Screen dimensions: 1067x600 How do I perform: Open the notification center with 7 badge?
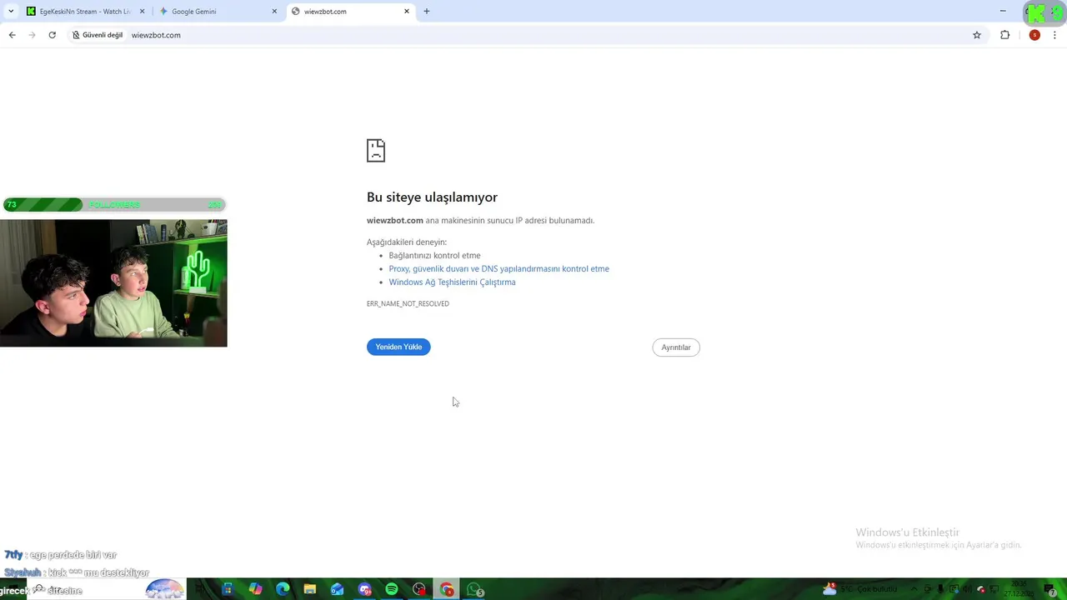coord(1049,590)
